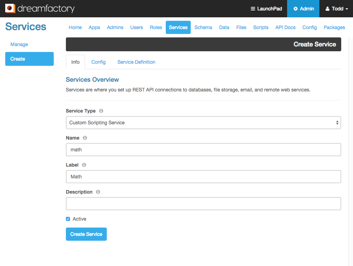Image resolution: width=353 pixels, height=266 pixels.
Task: Select Manage in the sidebar
Action: point(19,44)
